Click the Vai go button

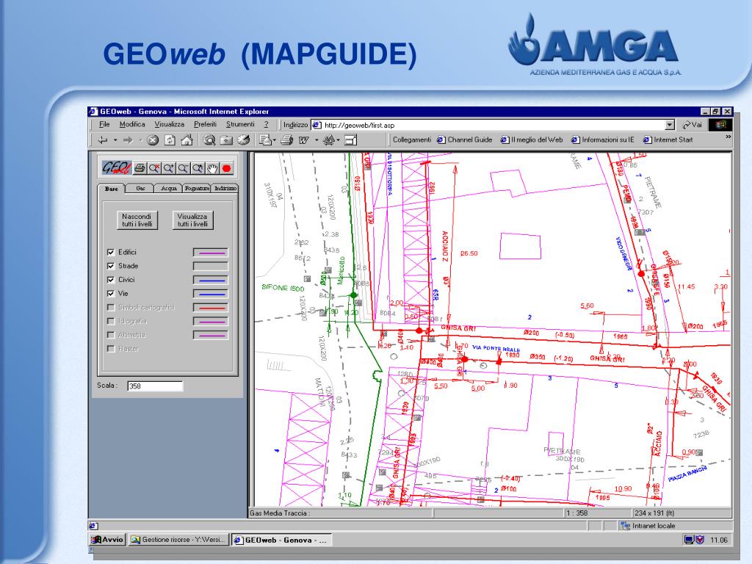coord(692,125)
